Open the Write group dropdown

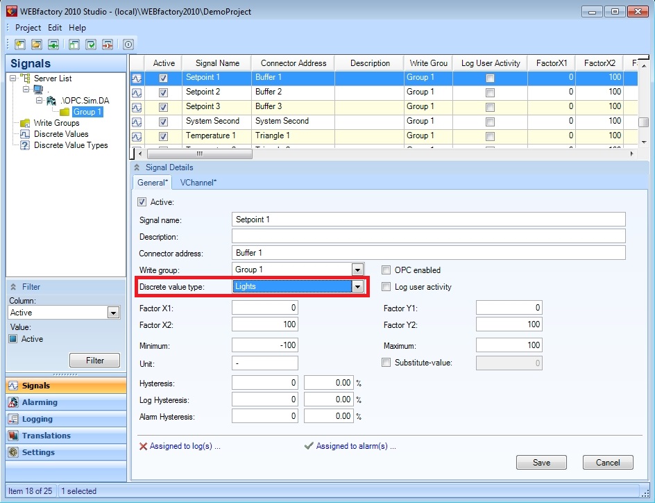[x=357, y=270]
